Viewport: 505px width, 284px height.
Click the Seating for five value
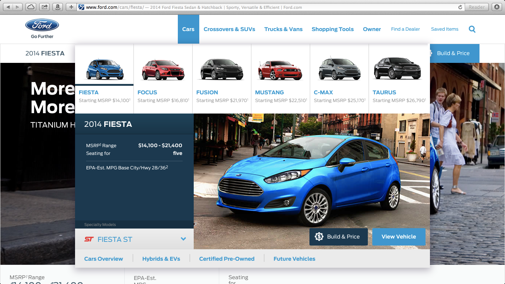point(177,153)
